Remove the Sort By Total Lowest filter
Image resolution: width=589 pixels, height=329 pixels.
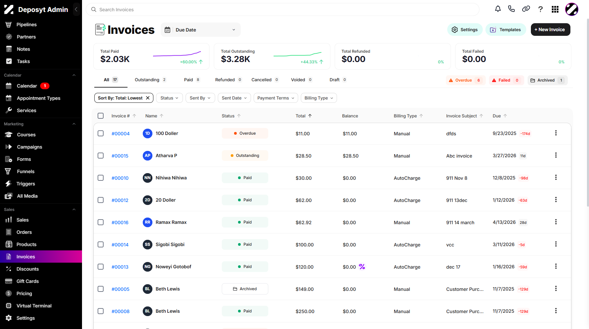(148, 98)
